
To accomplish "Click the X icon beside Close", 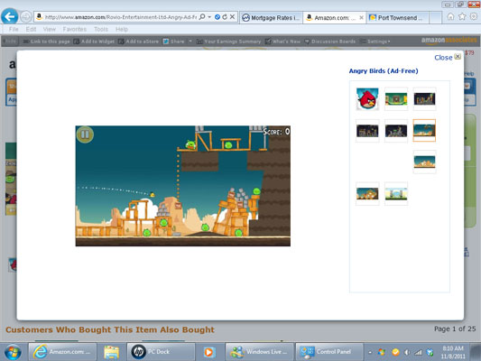I will 458,57.
